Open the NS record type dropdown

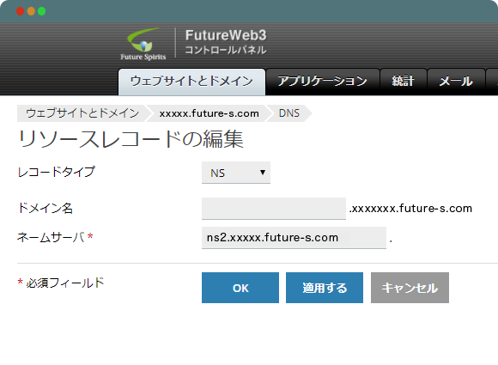236,173
